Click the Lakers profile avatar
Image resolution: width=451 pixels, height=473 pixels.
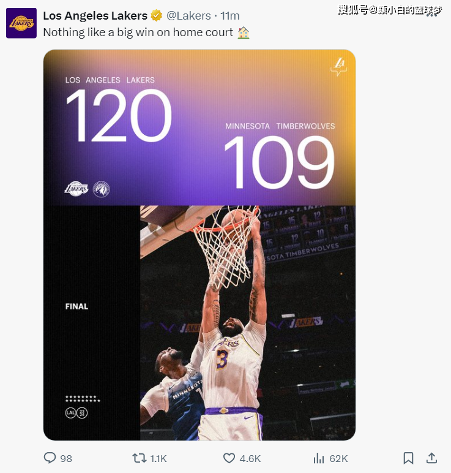point(21,23)
